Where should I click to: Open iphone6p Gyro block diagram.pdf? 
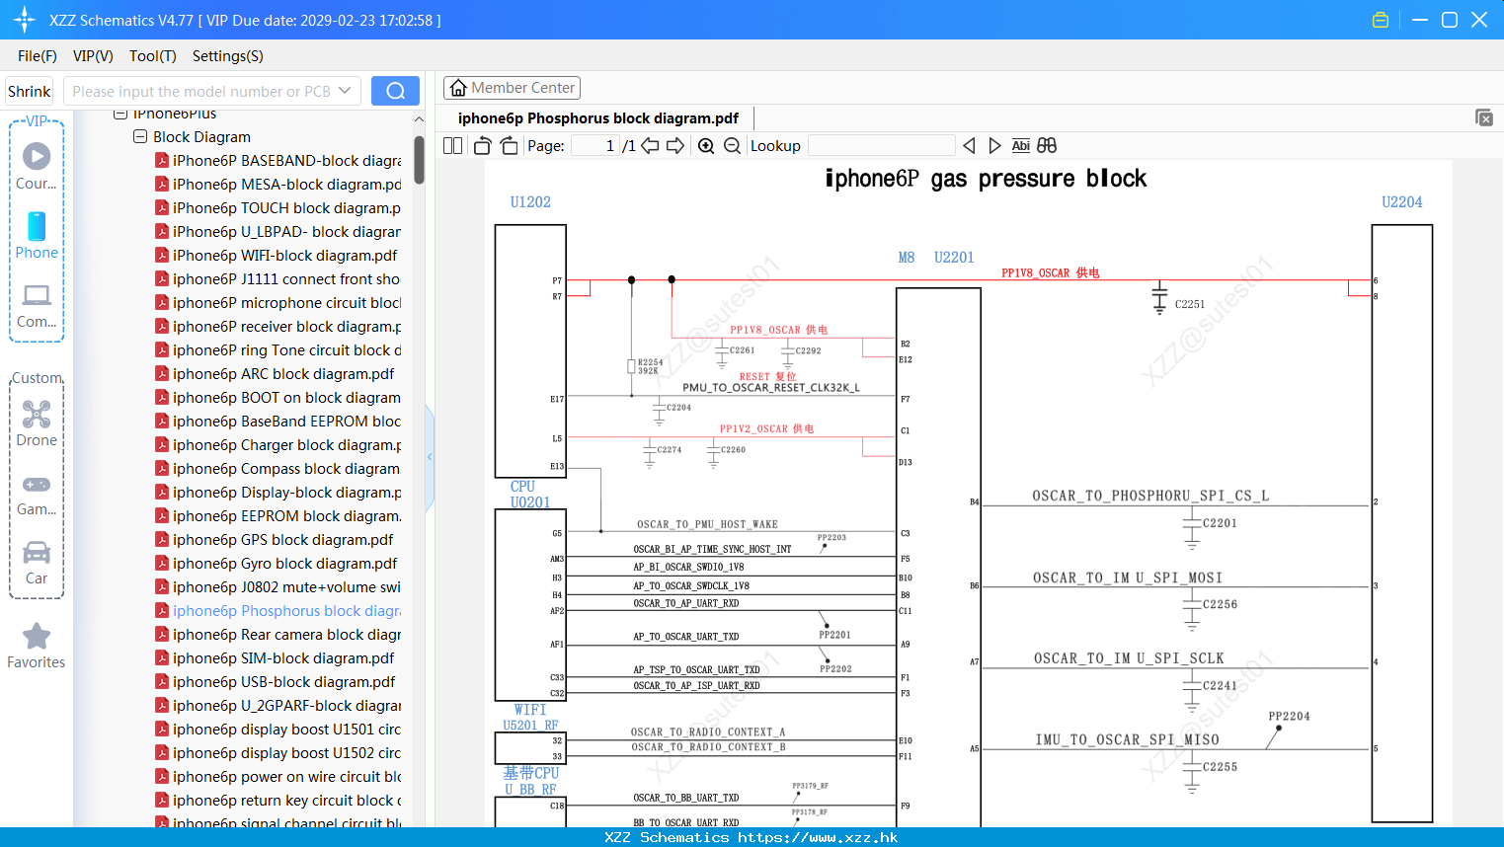[x=277, y=564]
